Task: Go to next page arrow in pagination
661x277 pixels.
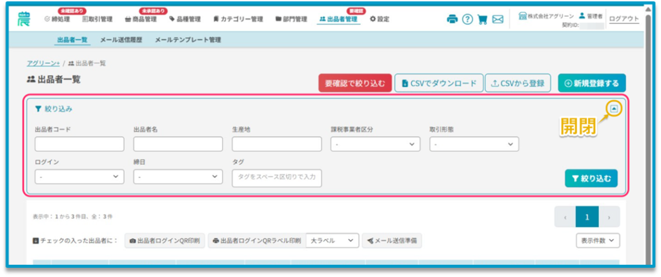Action: click(x=609, y=218)
